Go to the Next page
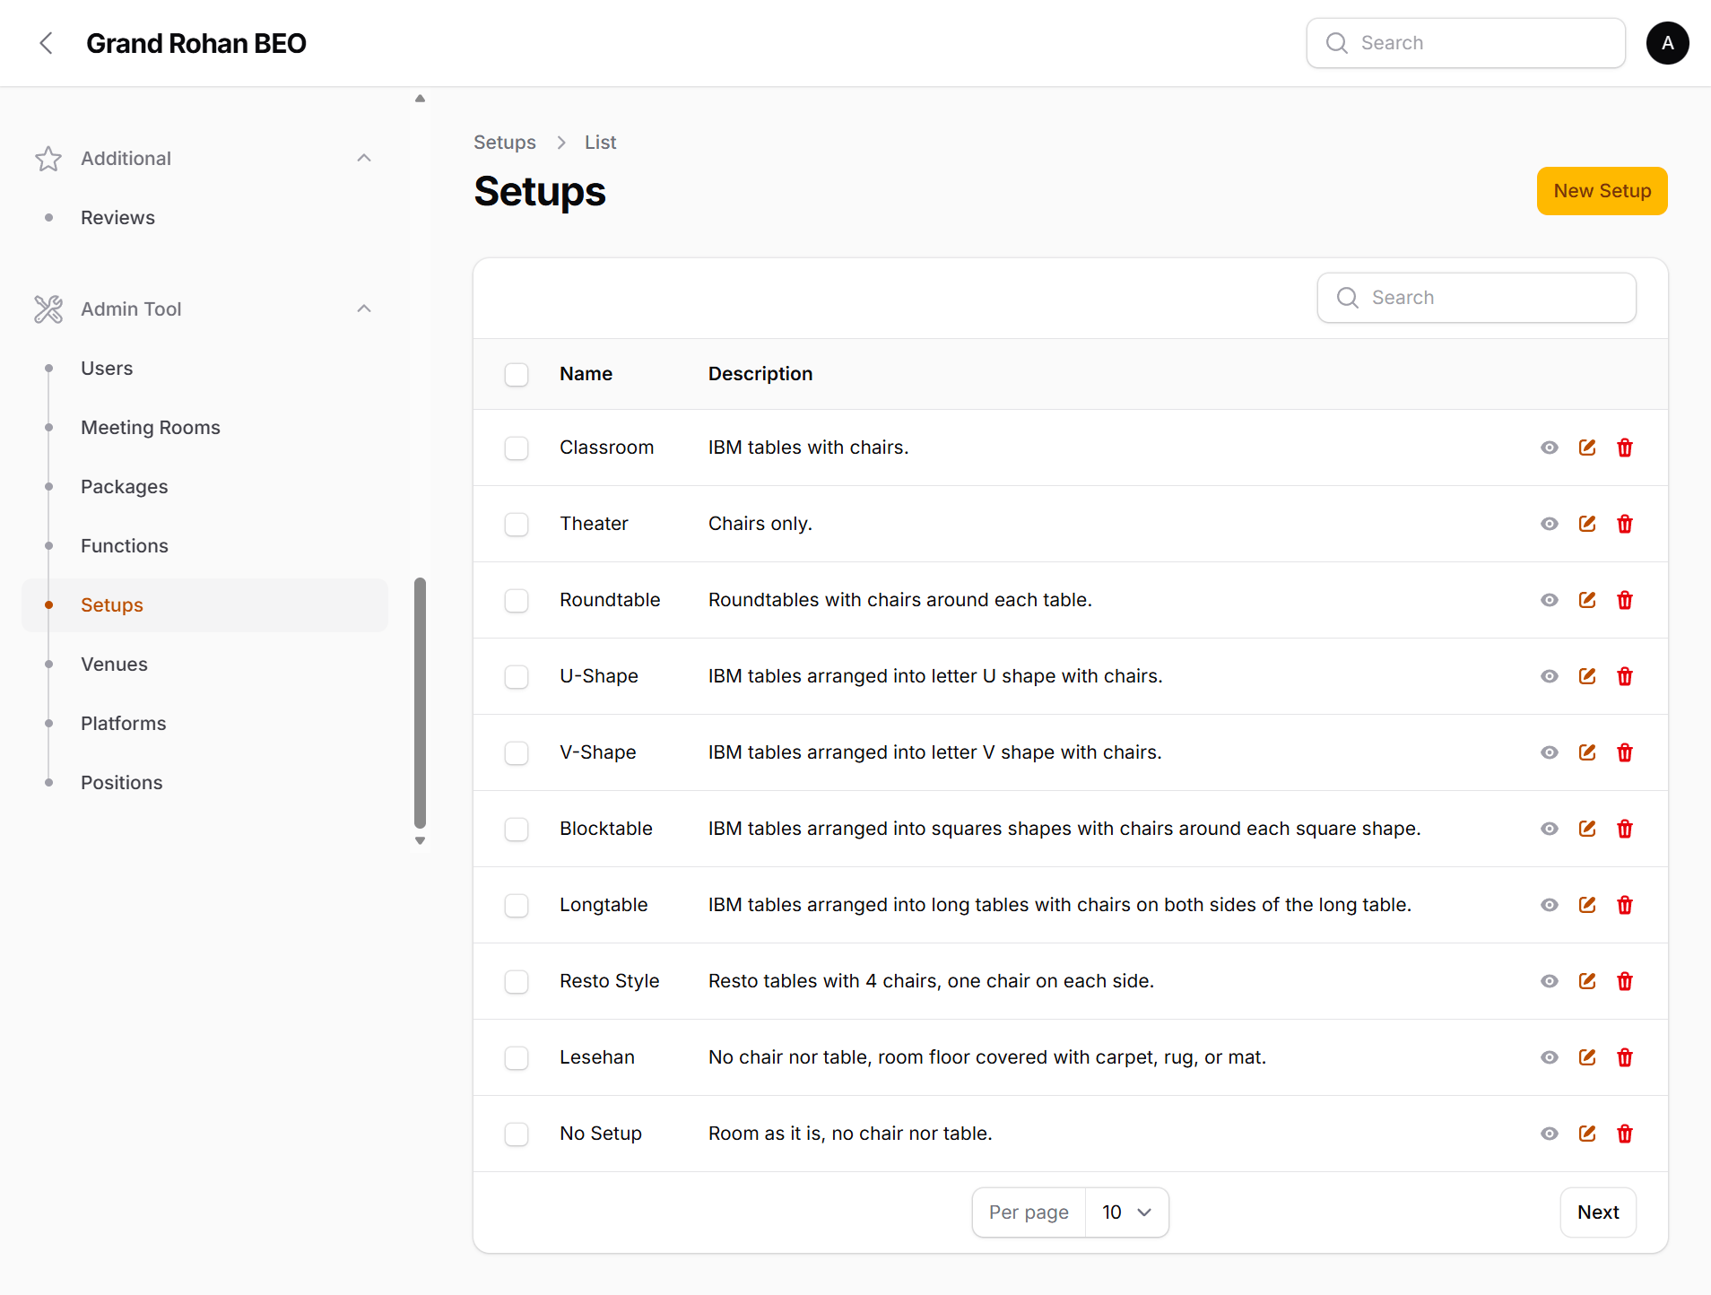1711x1295 pixels. (1598, 1212)
